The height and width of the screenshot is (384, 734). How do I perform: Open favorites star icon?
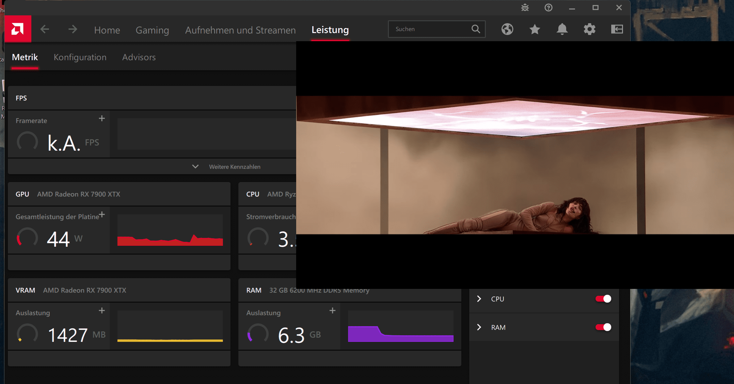click(535, 29)
